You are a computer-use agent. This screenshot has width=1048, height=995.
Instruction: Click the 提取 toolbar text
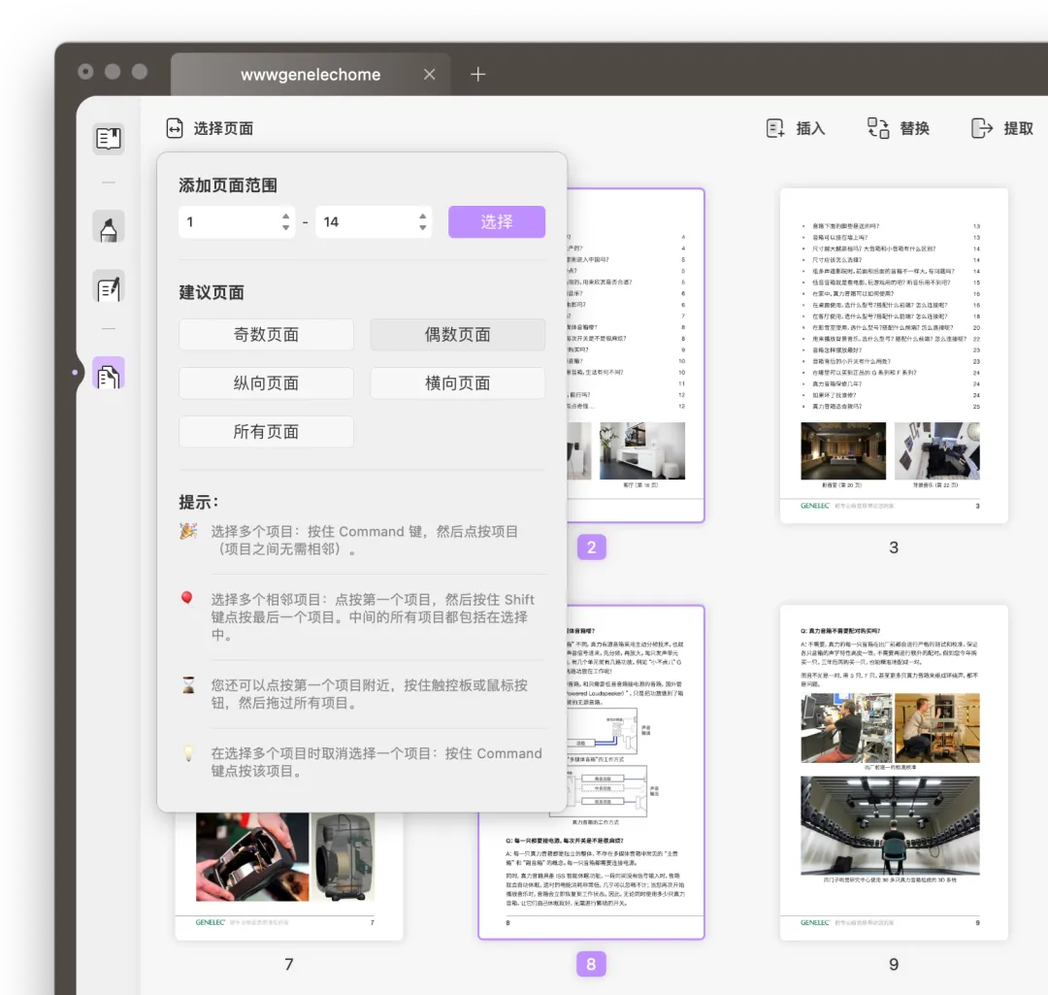1018,128
